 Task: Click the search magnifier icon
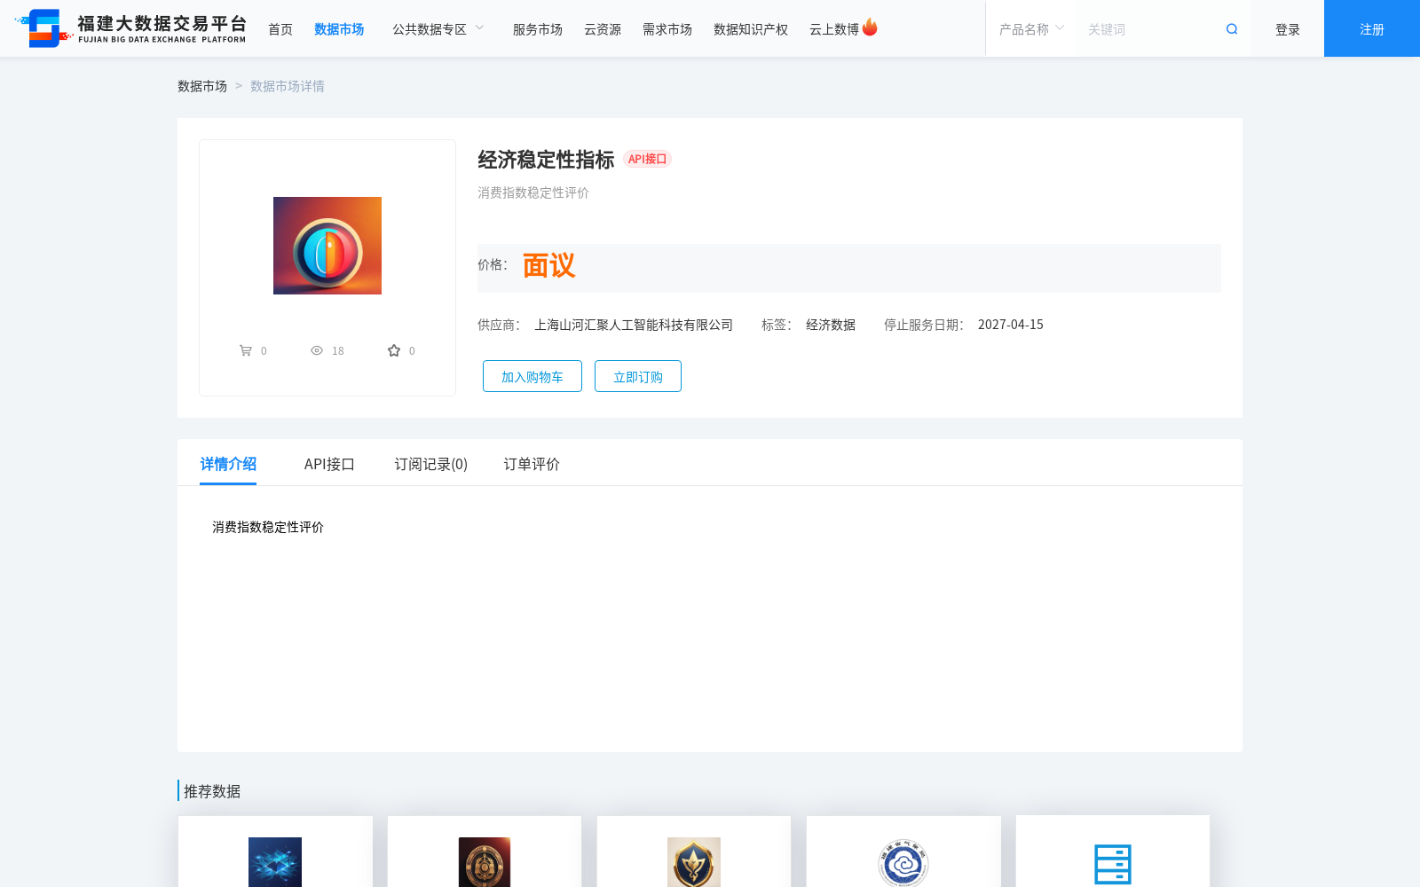tap(1232, 29)
